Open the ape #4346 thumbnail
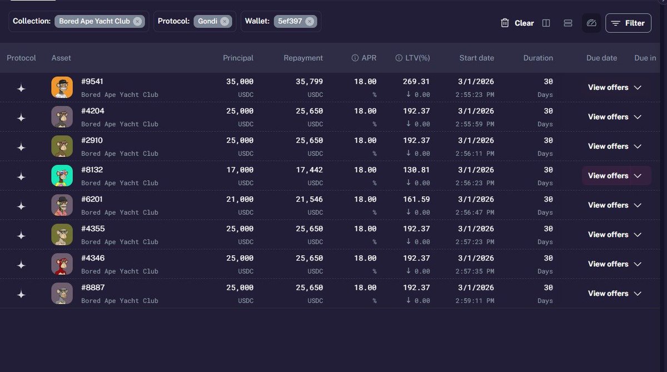This screenshot has height=372, width=667. [x=62, y=264]
